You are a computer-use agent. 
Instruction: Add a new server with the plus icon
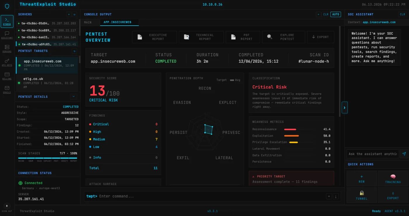click(69, 14)
